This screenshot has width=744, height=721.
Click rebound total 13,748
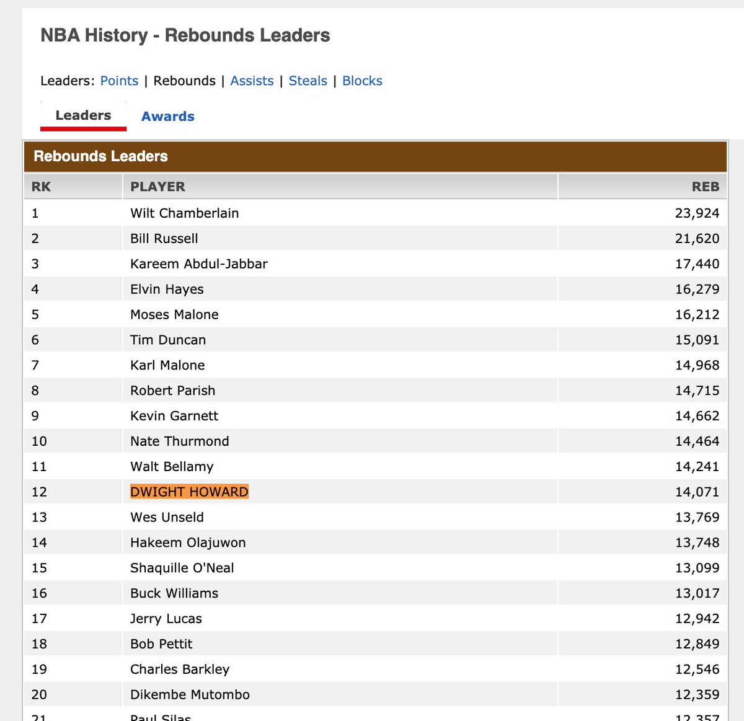[x=697, y=543]
